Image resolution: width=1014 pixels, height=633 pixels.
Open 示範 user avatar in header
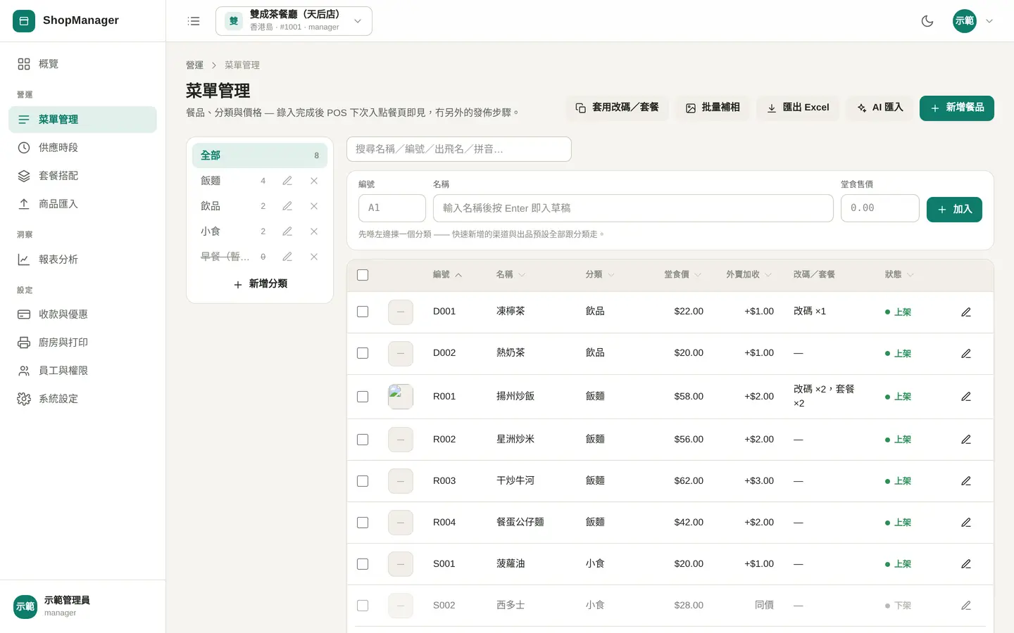pos(965,21)
